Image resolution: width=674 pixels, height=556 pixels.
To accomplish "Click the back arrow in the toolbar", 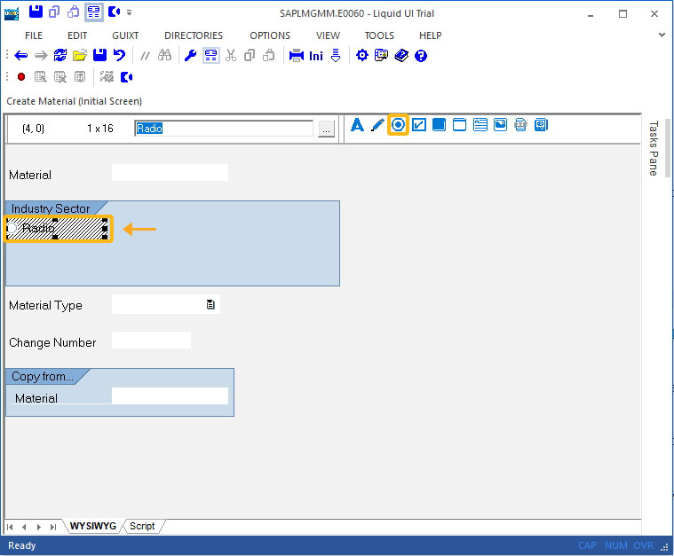I will 20,55.
